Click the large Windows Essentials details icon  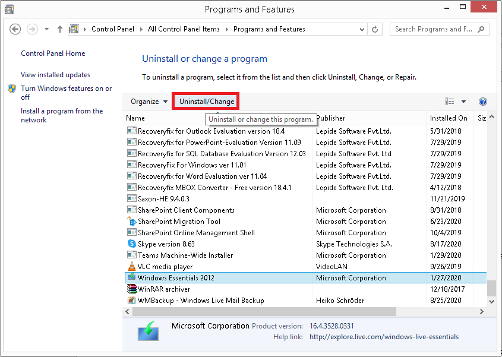(x=149, y=331)
